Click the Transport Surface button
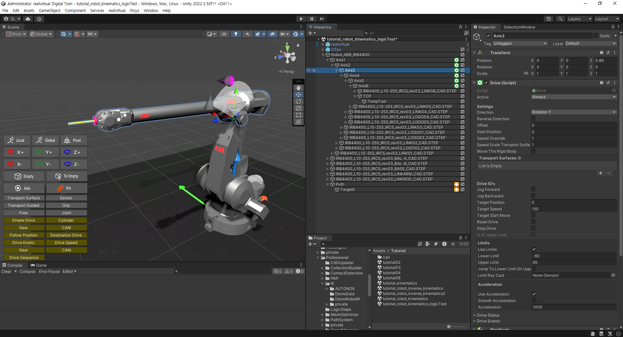Screen dimensions: 623x337 coord(24,198)
